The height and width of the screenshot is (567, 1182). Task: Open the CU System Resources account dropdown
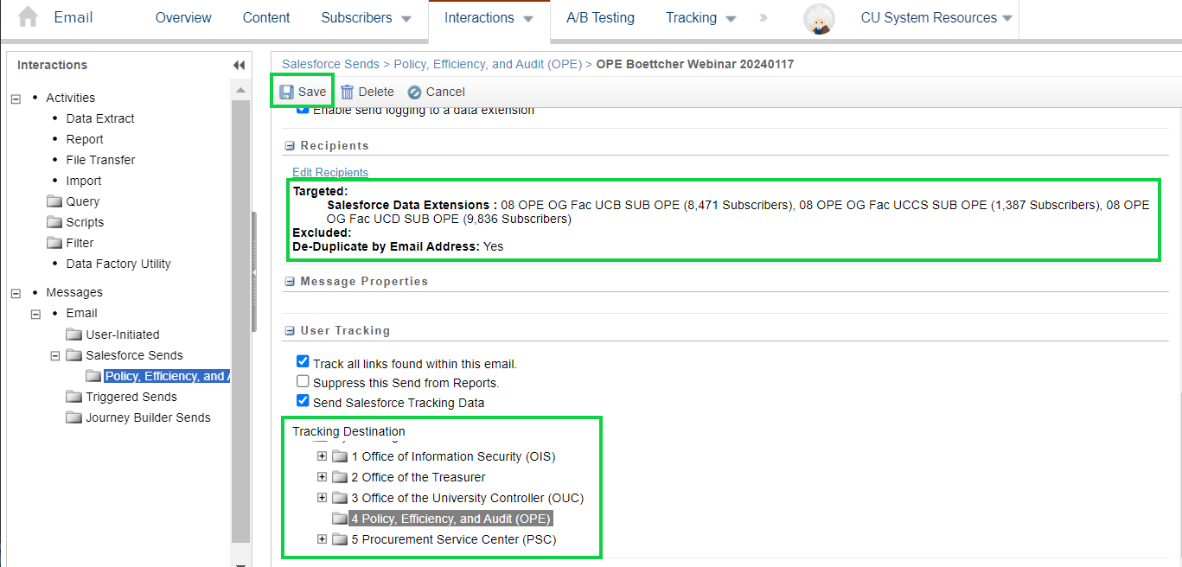(936, 17)
